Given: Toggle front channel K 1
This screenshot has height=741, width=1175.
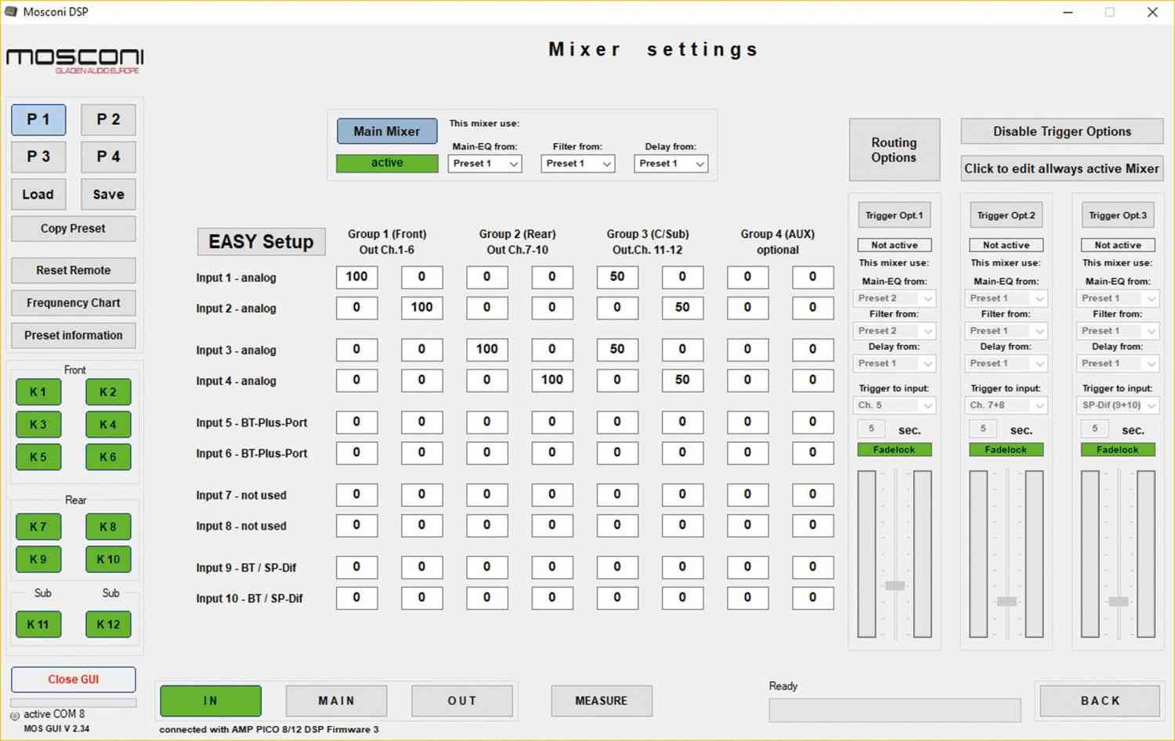Looking at the screenshot, I should click(38, 392).
